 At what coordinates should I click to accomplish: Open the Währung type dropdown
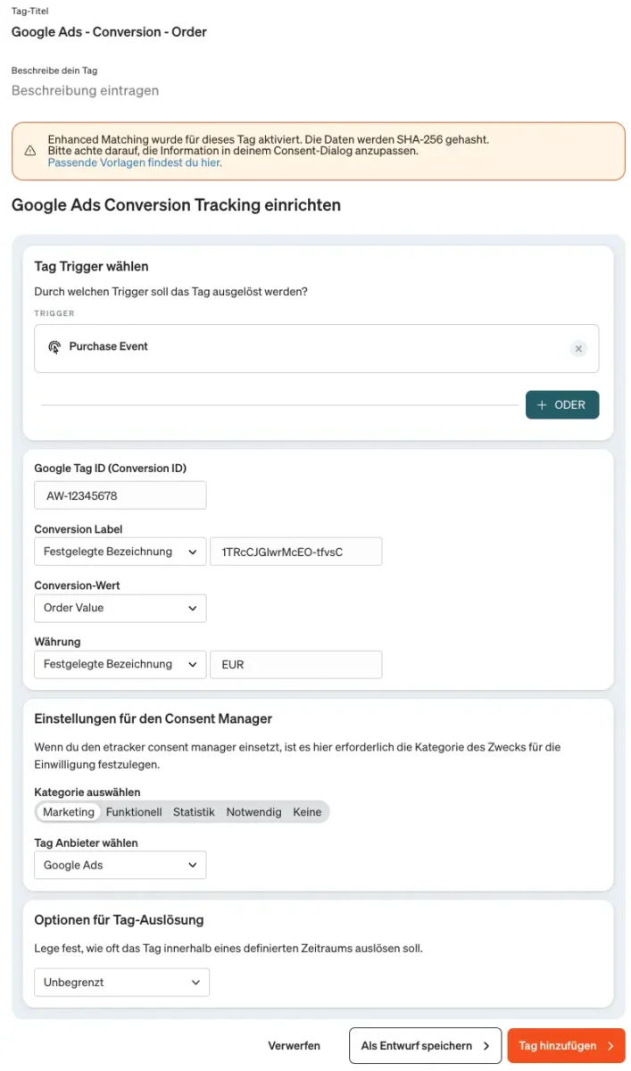click(120, 664)
